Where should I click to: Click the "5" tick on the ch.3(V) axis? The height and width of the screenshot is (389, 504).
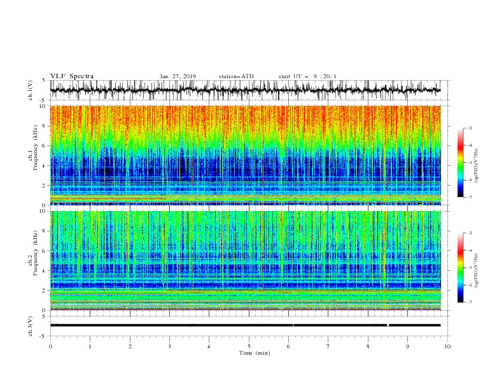pos(45,317)
